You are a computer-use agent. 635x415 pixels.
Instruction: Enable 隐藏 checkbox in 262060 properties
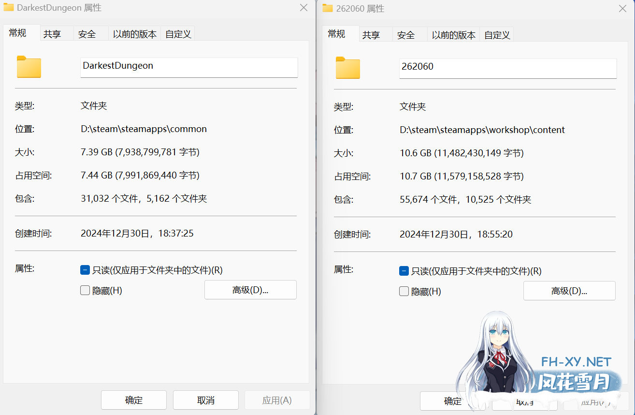404,291
